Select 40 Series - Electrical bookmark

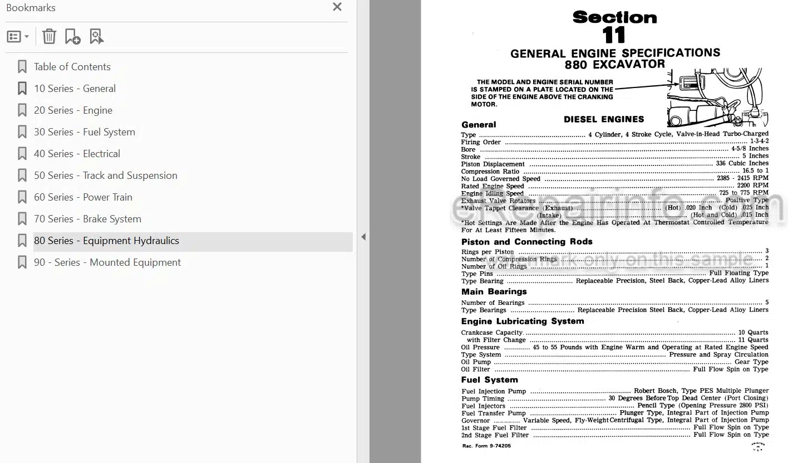(77, 154)
